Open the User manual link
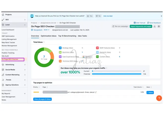 tap(139, 23)
